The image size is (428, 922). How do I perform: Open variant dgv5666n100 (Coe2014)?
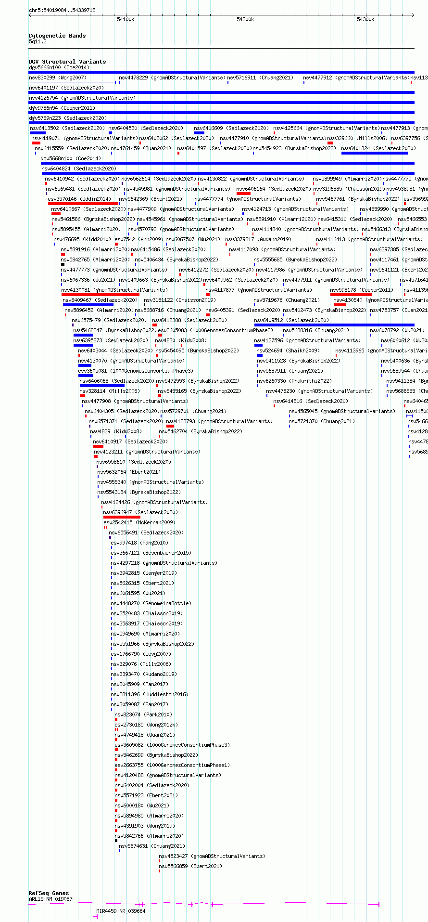pos(59,67)
